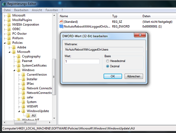The width and height of the screenshot is (176, 133).
Task: Select the Peernet folder icon
Action: click(x=19, y=61)
